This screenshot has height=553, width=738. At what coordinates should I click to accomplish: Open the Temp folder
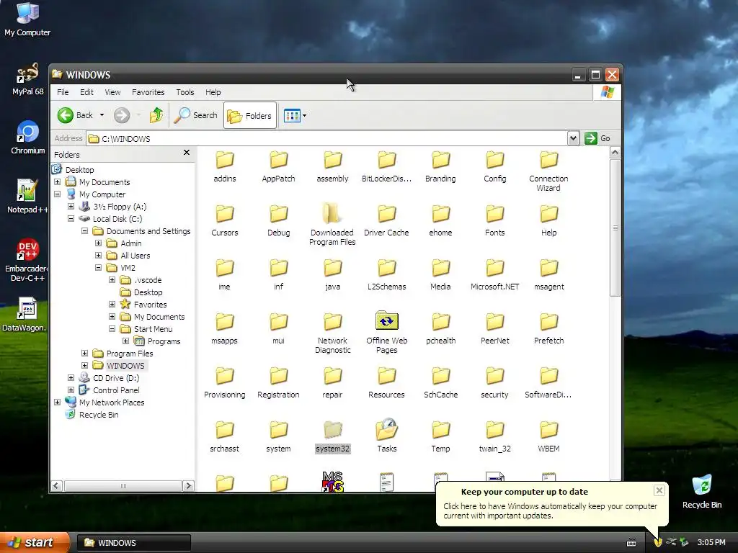440,431
